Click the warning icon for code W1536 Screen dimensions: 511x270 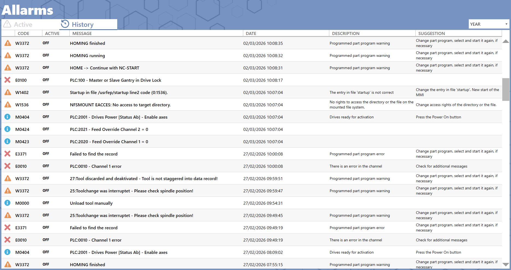pyautogui.click(x=8, y=105)
